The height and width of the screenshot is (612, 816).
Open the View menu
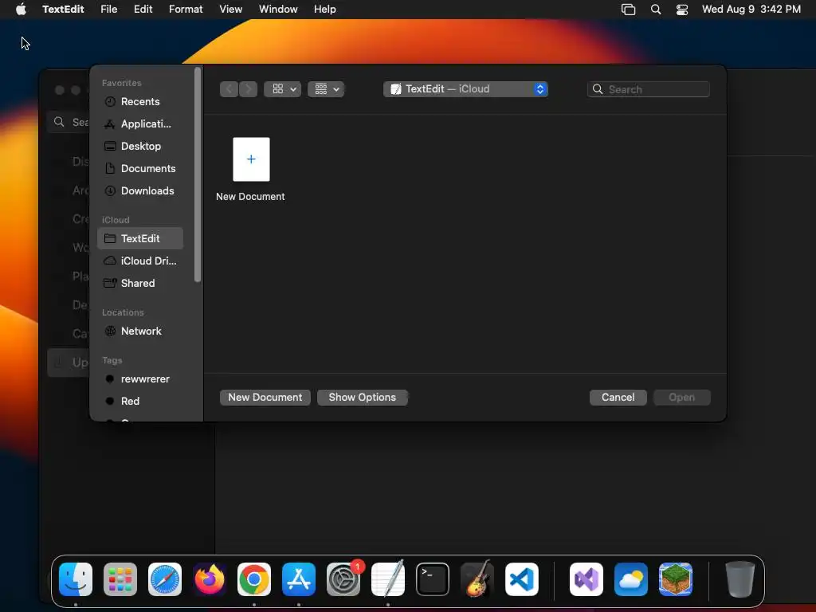pyautogui.click(x=230, y=9)
